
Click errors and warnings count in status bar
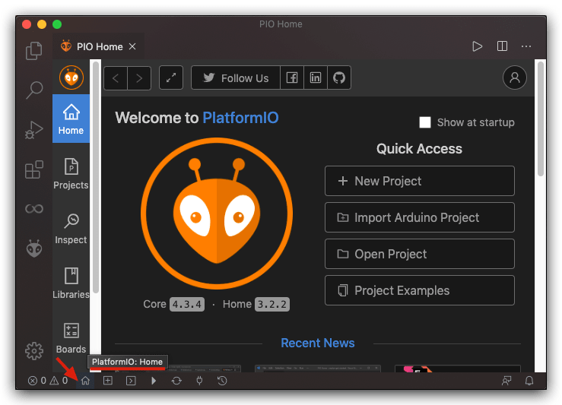48,380
